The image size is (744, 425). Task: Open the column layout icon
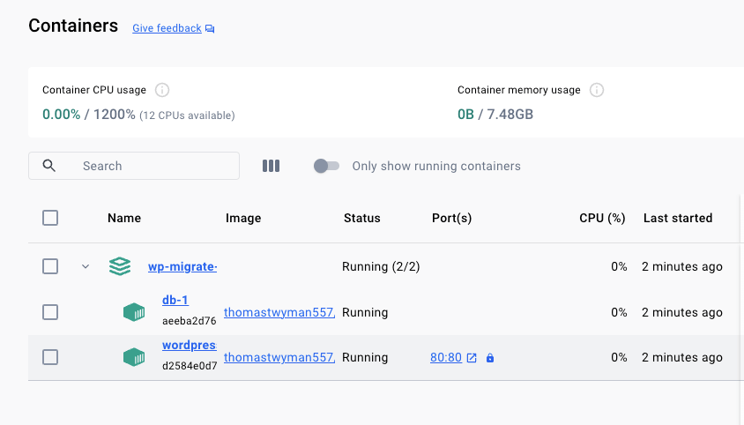point(272,166)
